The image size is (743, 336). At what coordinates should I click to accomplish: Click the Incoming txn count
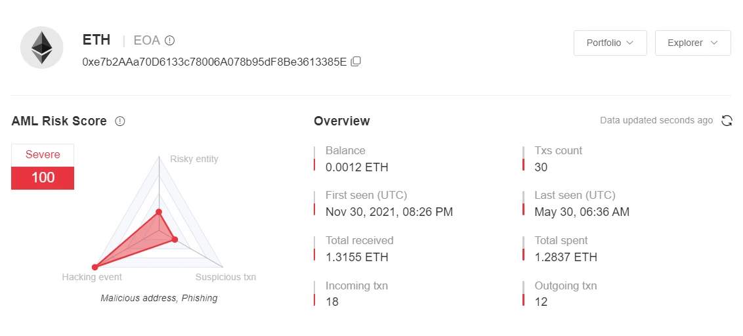[x=332, y=302]
